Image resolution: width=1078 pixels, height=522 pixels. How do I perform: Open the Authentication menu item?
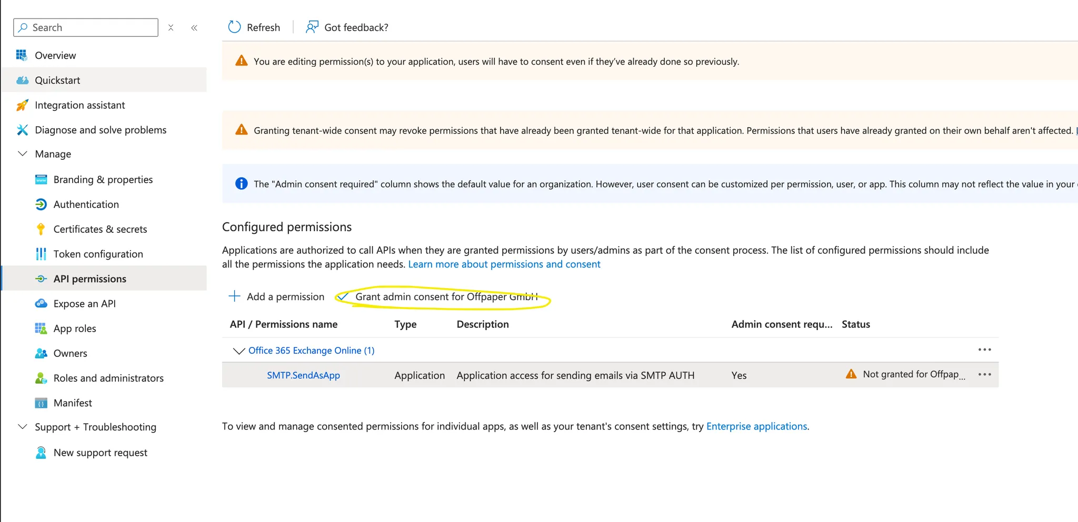click(86, 204)
